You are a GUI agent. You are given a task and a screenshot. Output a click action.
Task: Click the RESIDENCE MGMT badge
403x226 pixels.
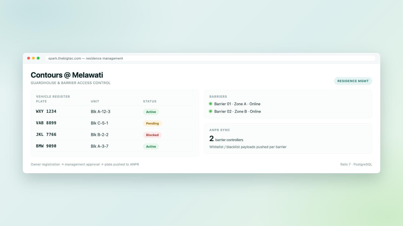(353, 81)
